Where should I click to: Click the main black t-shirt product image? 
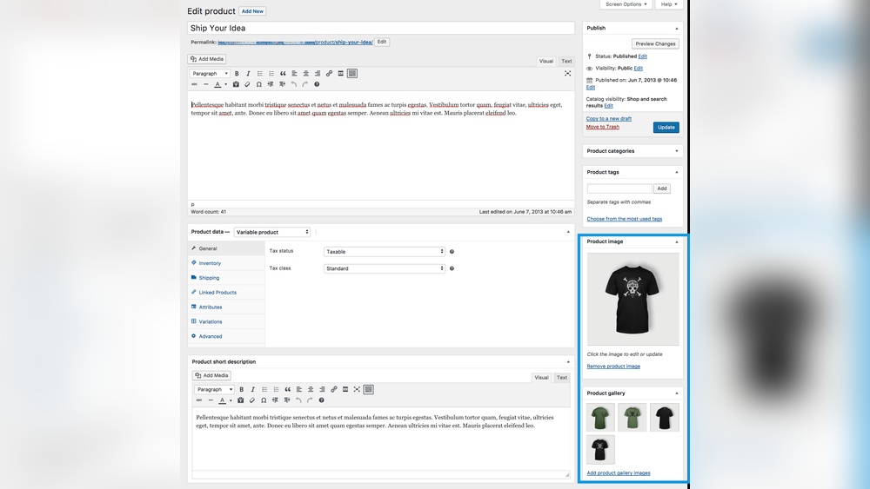pyautogui.click(x=632, y=299)
